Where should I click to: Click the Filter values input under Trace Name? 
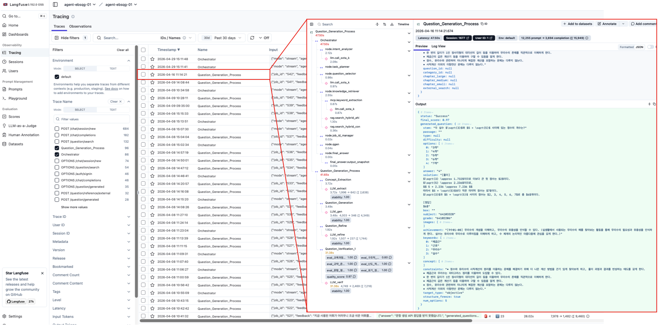tap(92, 119)
